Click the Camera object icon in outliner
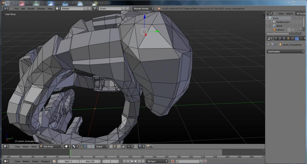This screenshot has width=307, height=164. tap(274, 30)
